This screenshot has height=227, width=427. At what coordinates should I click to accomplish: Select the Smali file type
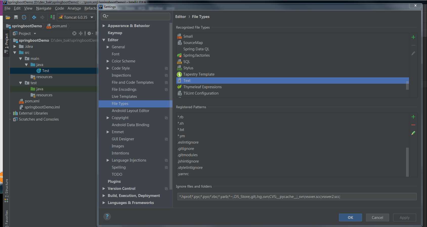[292, 36]
